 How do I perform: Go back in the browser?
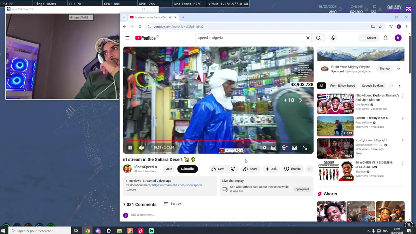[124, 27]
